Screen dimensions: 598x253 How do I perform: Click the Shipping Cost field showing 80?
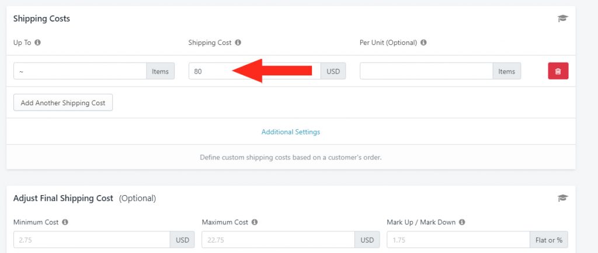click(x=255, y=71)
